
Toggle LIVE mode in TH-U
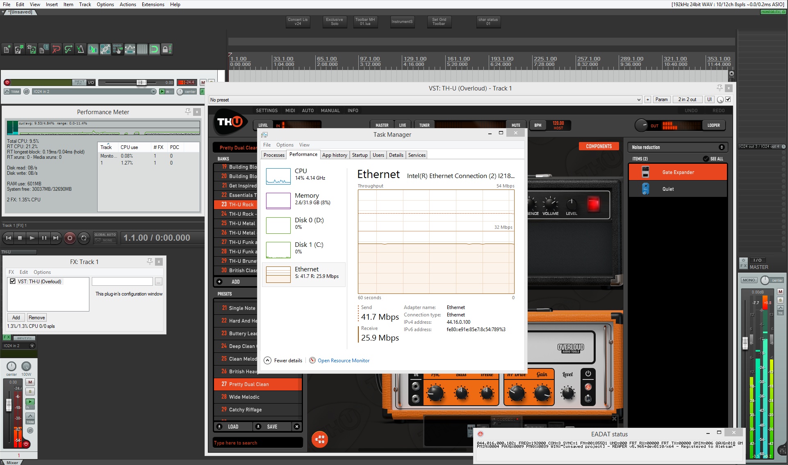coord(403,125)
